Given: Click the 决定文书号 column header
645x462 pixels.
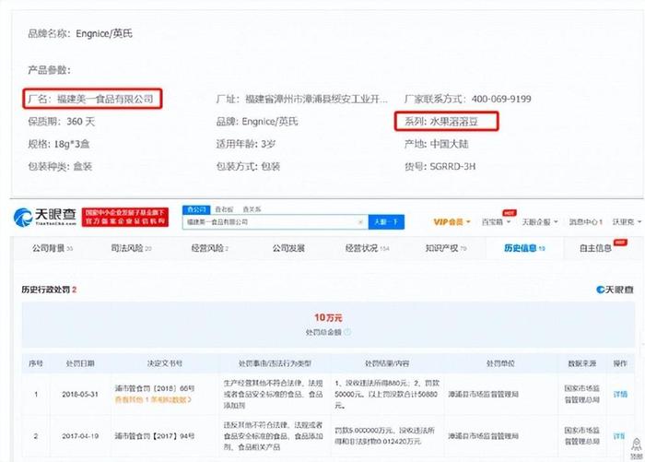Looking at the screenshot, I should point(165,363).
